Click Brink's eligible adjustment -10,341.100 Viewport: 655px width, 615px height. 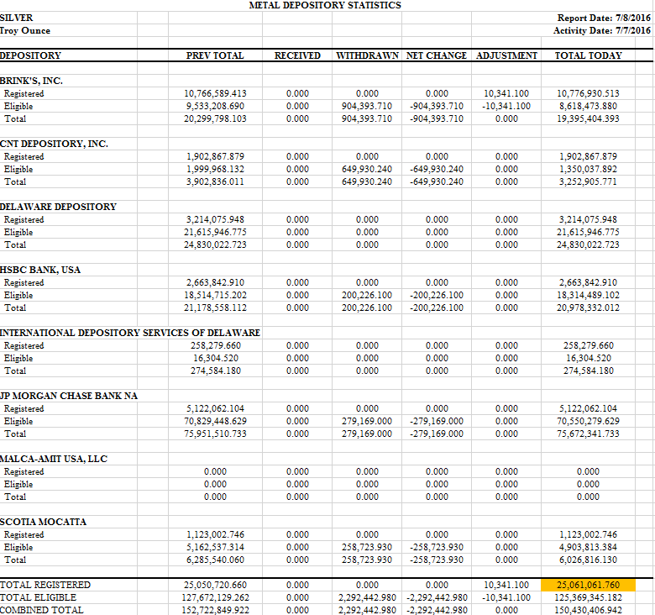pos(506,106)
